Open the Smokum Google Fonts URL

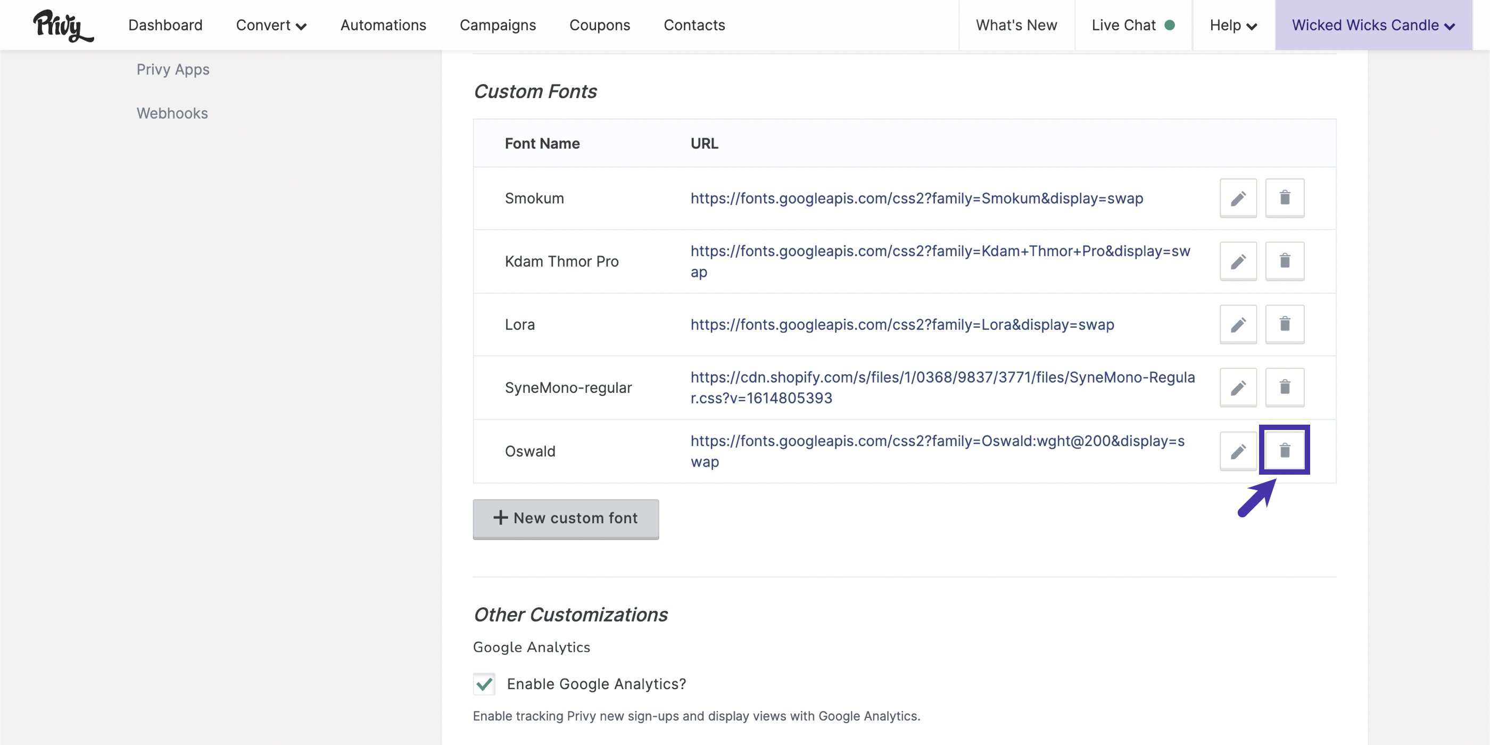tap(917, 198)
